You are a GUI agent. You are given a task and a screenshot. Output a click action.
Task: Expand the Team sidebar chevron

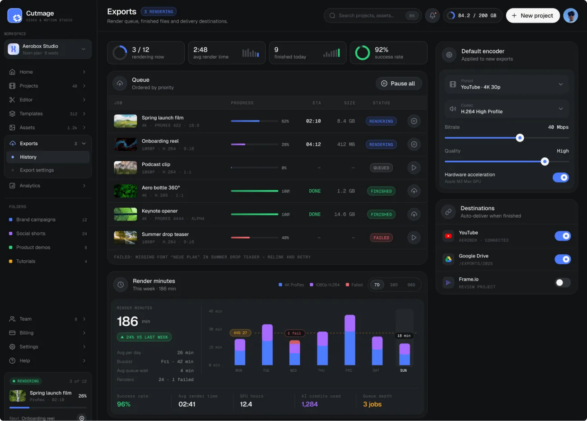(x=84, y=319)
